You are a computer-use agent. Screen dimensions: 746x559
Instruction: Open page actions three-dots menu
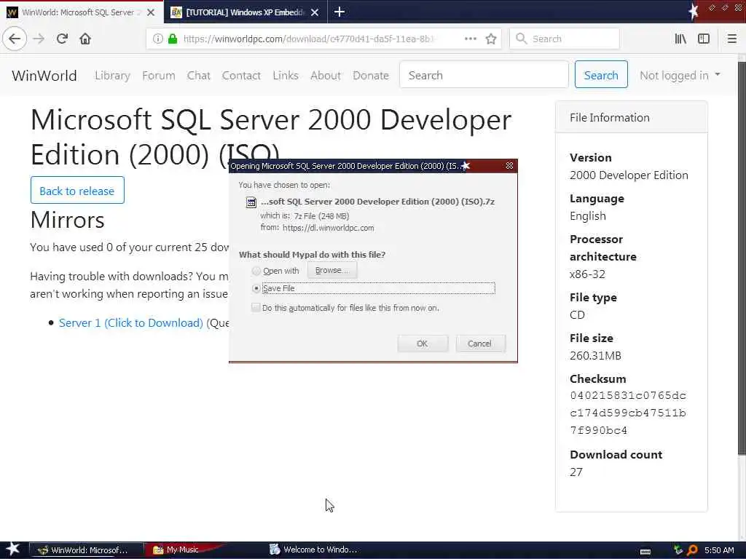(471, 39)
